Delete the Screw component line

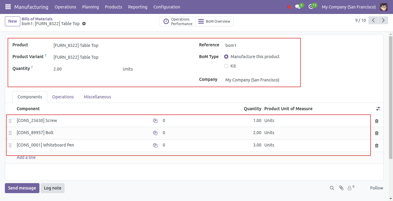coord(377,121)
